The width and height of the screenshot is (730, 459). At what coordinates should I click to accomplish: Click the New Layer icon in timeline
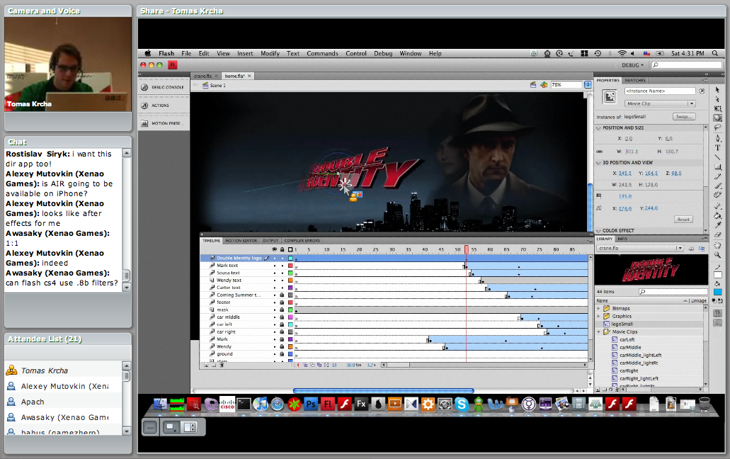206,365
